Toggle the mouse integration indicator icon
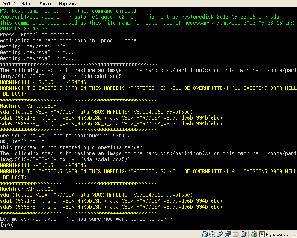Viewport: 297px width, 238px height. click(x=254, y=234)
